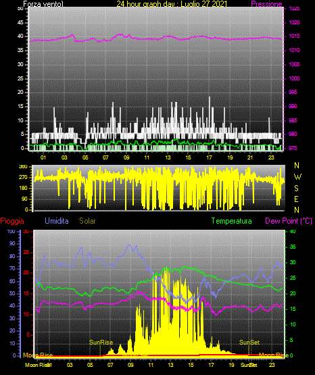Screen dimensions: 315x375
Task: Click the '24 hour graph day : Luglio 27 2021' title
Action: tap(172, 4)
